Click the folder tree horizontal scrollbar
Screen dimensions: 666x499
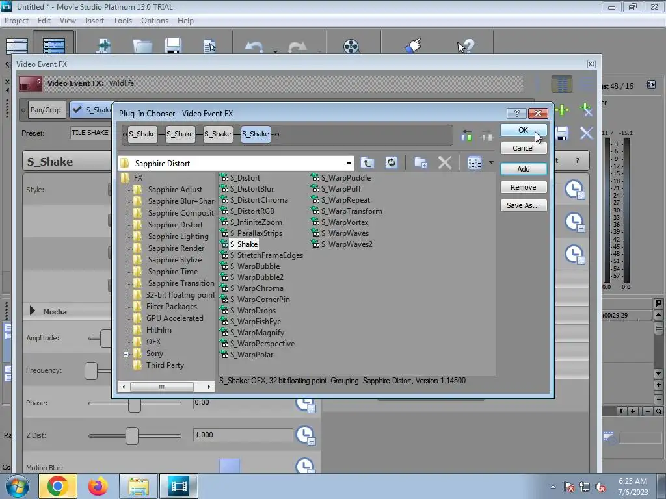tap(161, 387)
